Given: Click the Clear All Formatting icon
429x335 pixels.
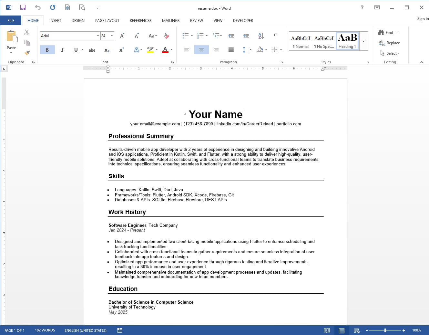Looking at the screenshot, I should 167,36.
